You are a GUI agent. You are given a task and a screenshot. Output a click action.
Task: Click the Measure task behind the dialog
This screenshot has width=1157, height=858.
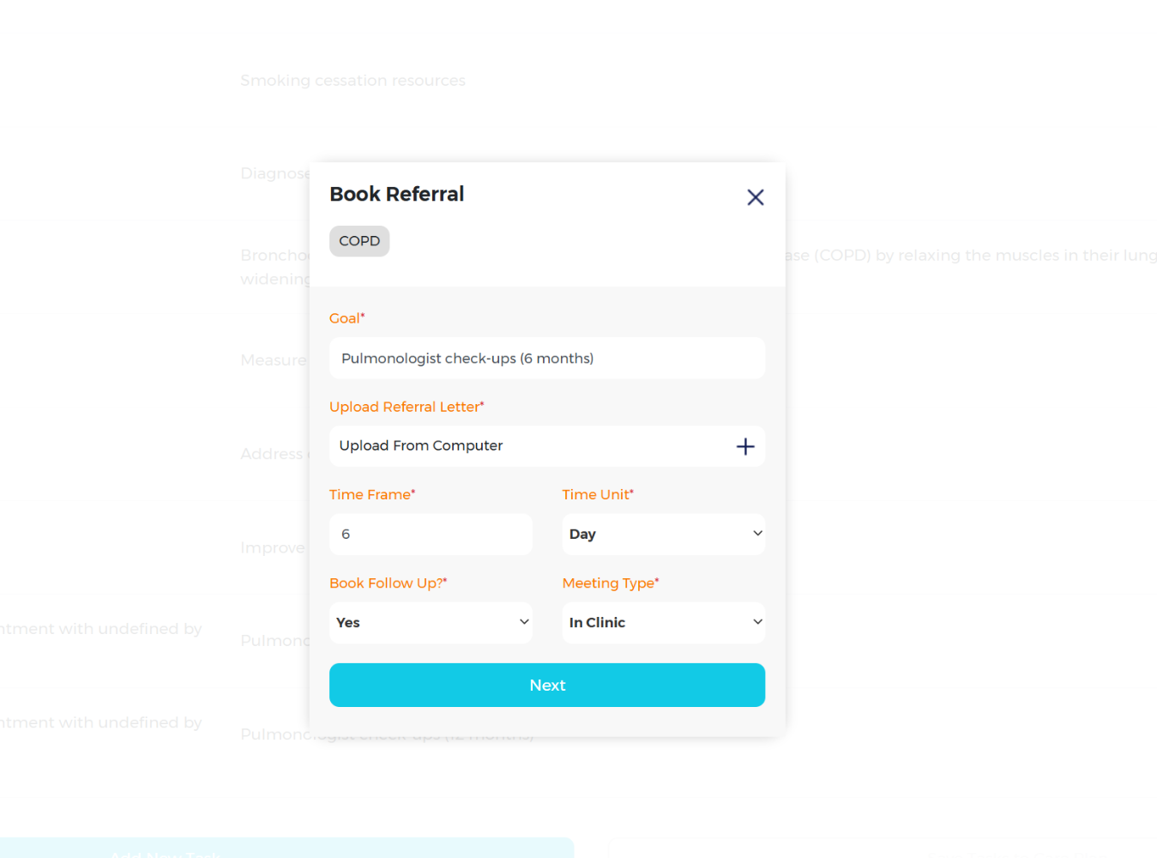click(x=273, y=360)
